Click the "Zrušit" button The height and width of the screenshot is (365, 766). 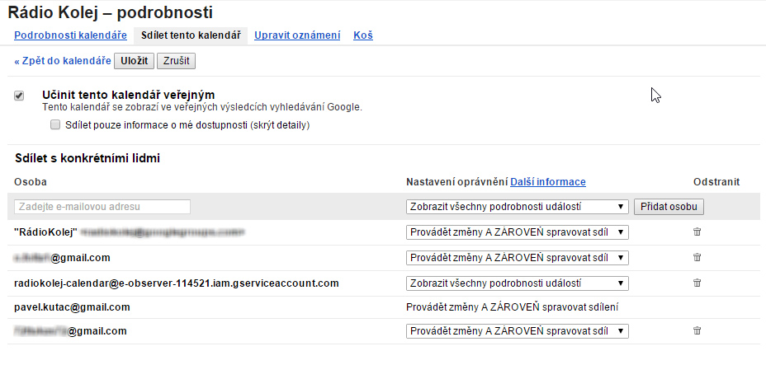pyautogui.click(x=176, y=61)
